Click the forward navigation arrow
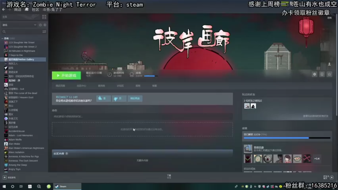 coord(9,9)
